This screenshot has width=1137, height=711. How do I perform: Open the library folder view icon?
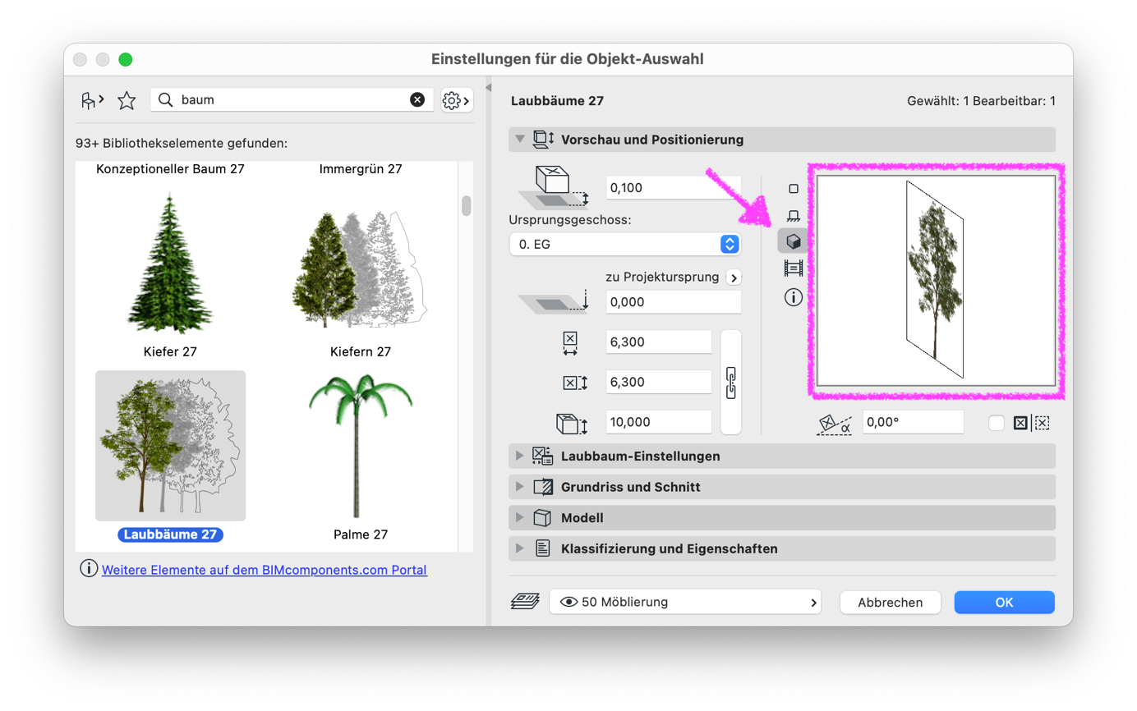(x=92, y=100)
